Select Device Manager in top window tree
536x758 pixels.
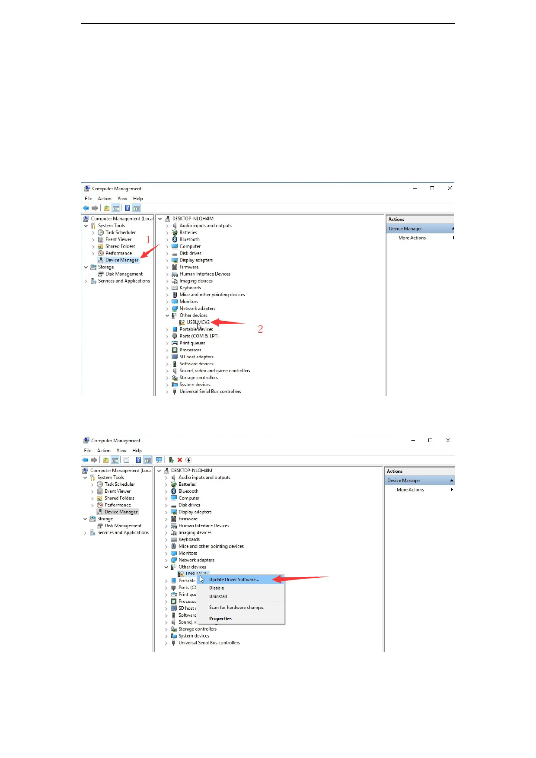coord(122,260)
